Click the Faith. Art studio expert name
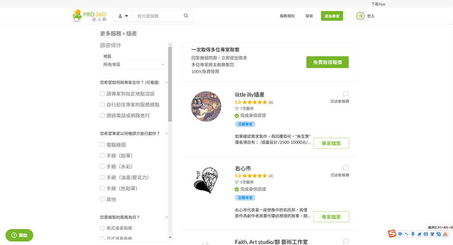Image resolution: width=453 pixels, height=245 pixels. tap(271, 242)
